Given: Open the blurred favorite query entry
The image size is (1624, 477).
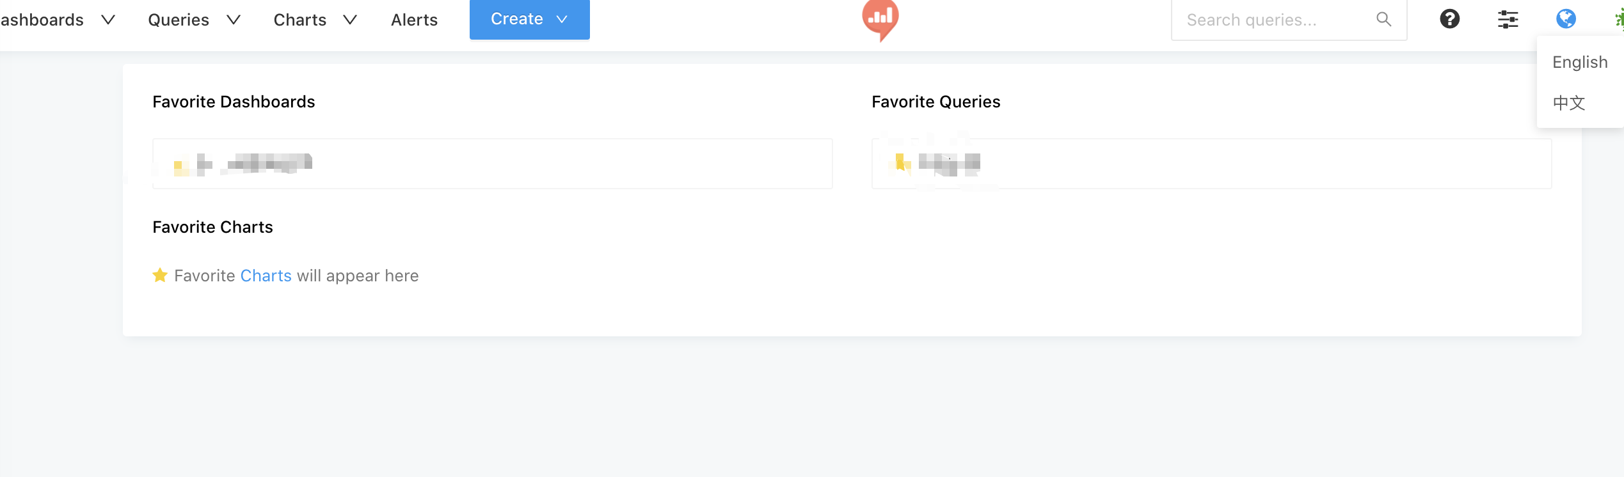Looking at the screenshot, I should [x=1211, y=164].
